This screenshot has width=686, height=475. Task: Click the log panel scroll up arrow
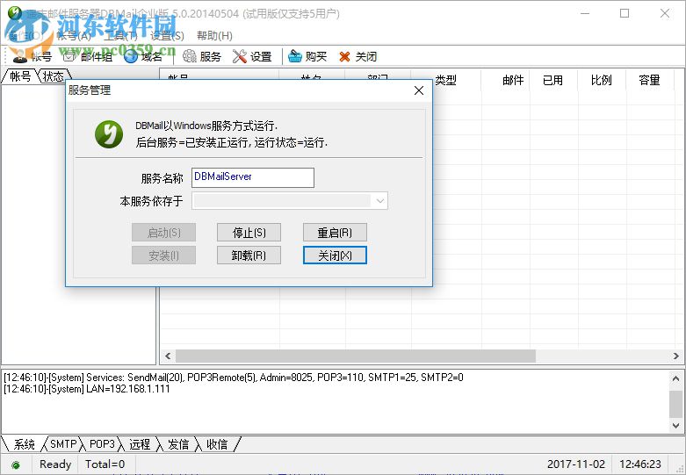676,378
